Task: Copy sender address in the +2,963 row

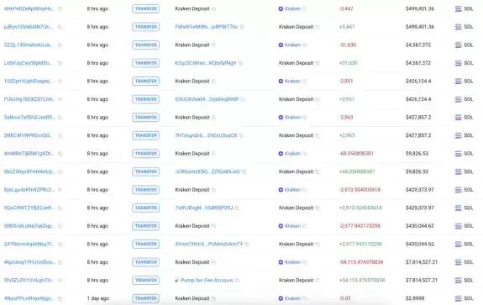Action: click(241, 135)
